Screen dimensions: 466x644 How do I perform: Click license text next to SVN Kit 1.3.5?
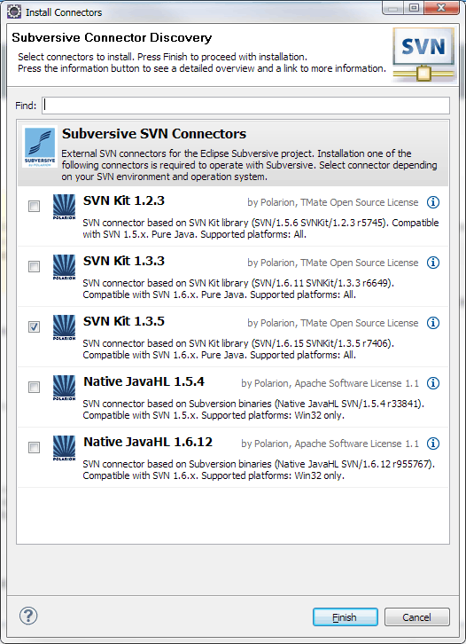(333, 323)
